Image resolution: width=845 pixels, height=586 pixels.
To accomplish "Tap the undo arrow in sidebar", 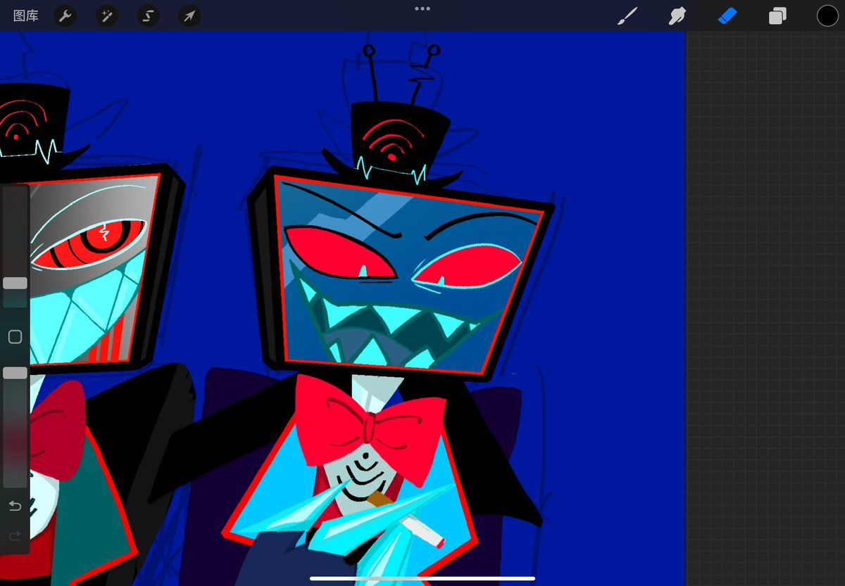I will (15, 506).
